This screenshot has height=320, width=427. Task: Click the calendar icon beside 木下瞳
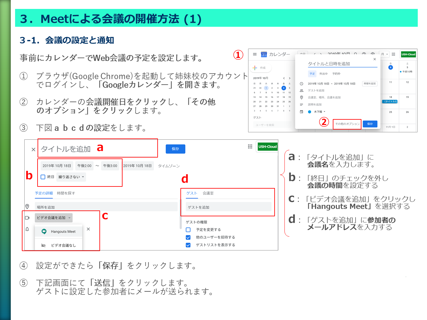click(301, 112)
